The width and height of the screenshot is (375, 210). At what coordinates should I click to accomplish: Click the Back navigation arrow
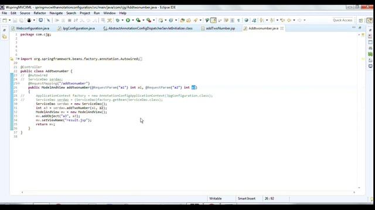(289, 20)
